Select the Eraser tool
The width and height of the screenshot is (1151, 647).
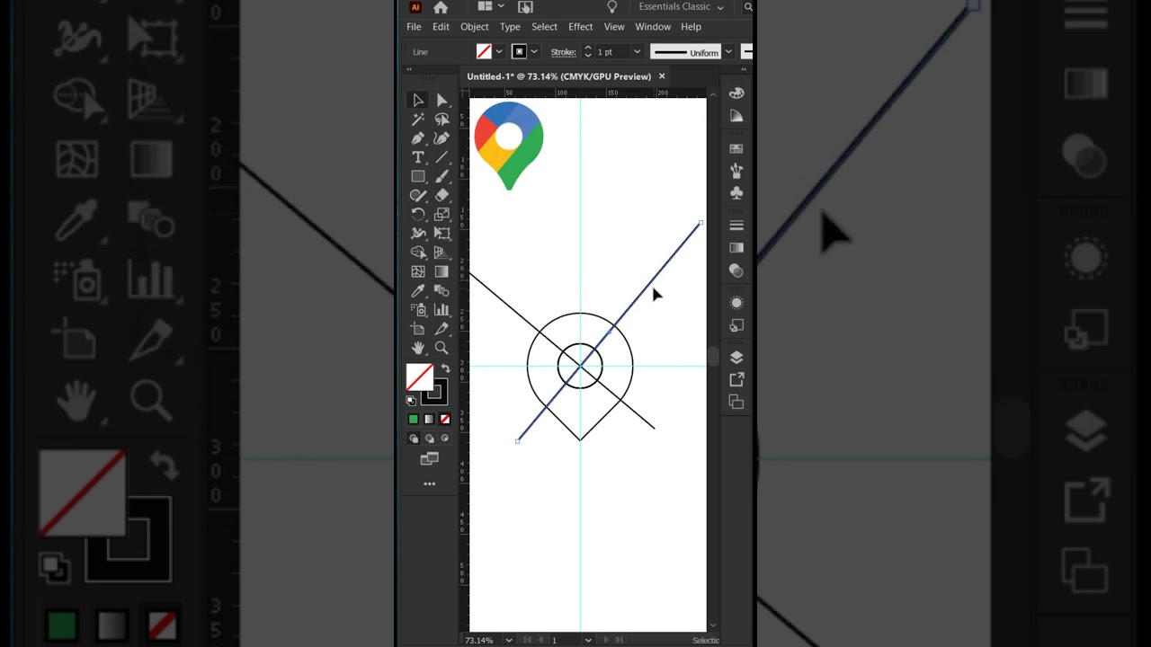442,195
